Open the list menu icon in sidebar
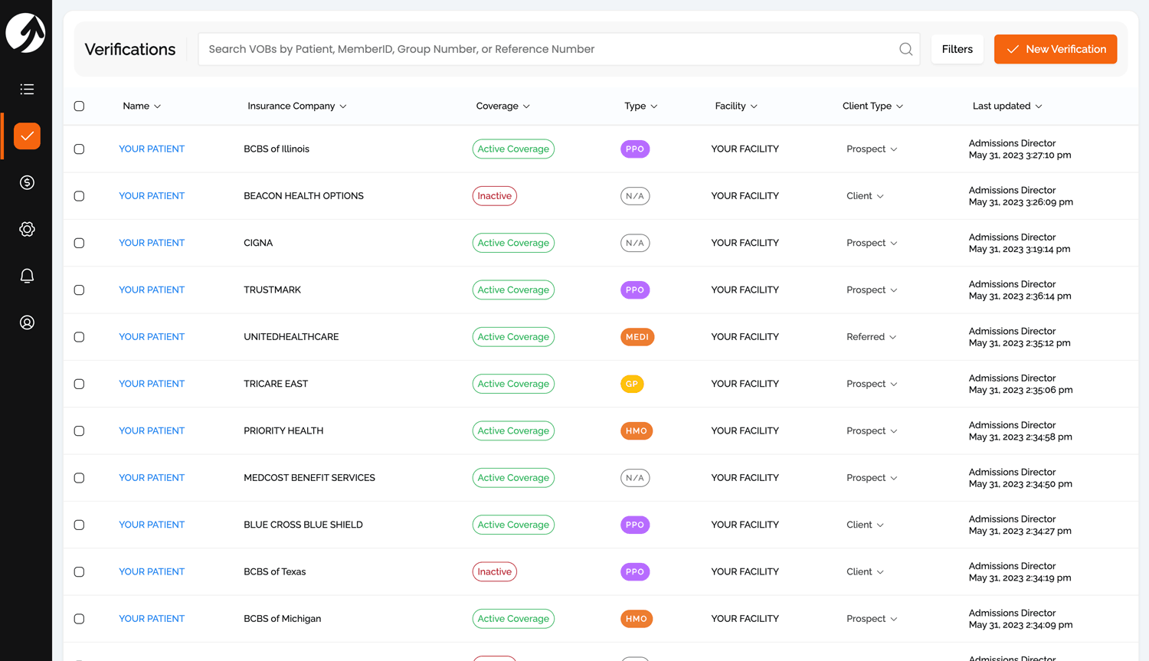 [x=27, y=90]
